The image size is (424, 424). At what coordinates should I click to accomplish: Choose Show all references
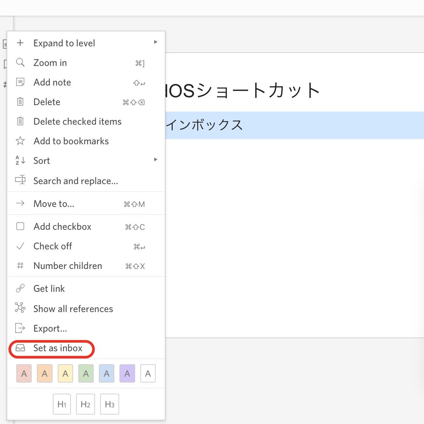click(x=86, y=309)
